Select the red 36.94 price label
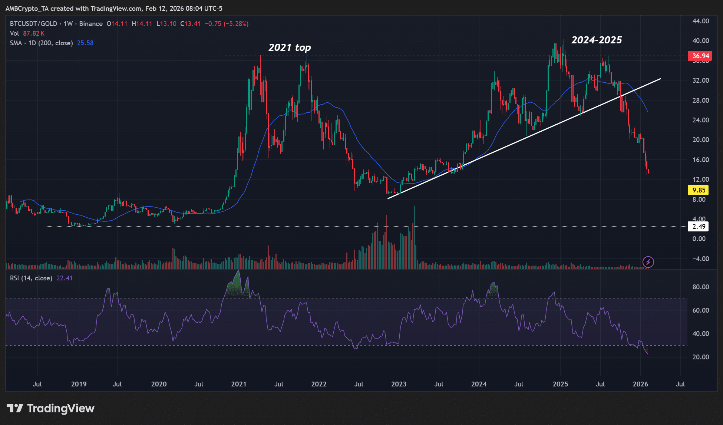This screenshot has width=723, height=425. tap(700, 56)
